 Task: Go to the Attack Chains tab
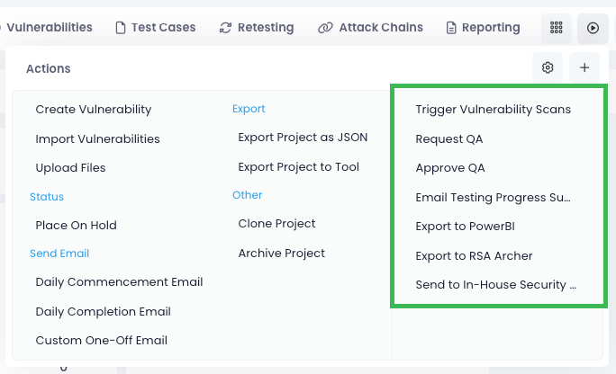tap(370, 28)
